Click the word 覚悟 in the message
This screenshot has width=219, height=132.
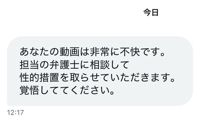tap(29, 90)
